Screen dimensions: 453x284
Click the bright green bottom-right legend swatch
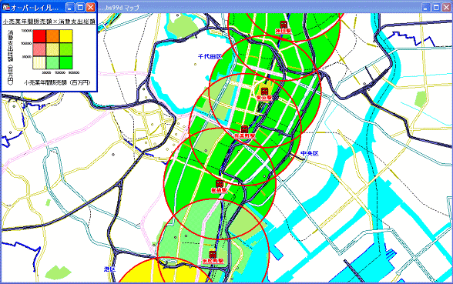(66, 62)
